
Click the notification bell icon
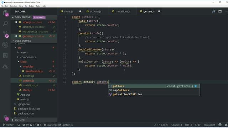pos(226,125)
